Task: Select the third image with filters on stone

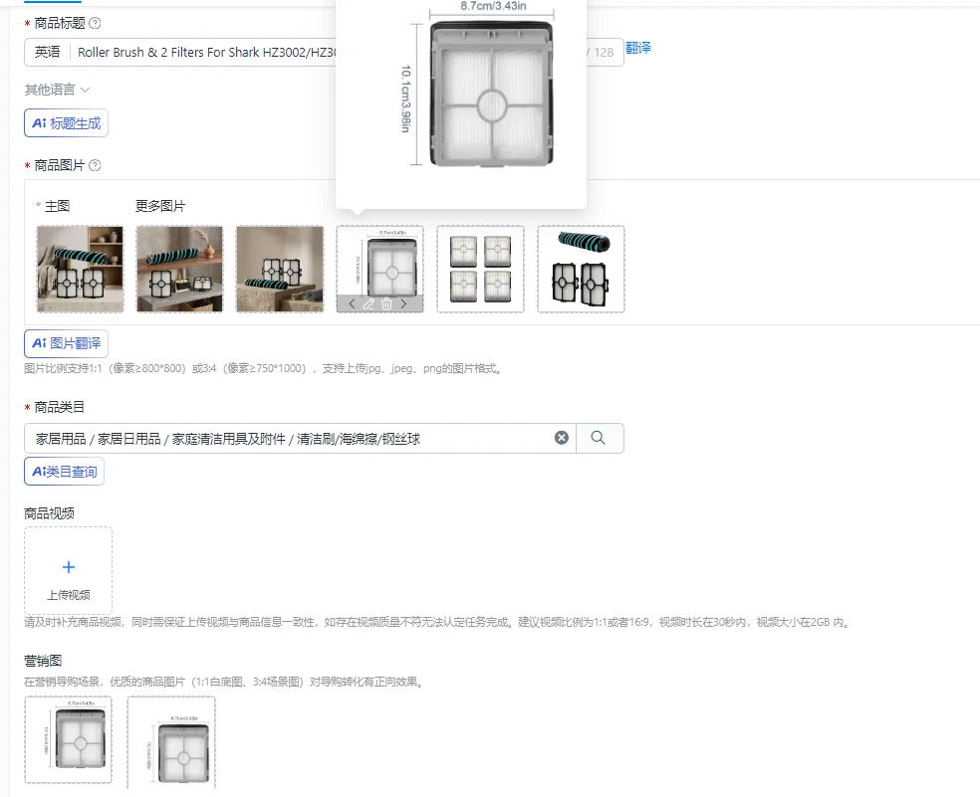Action: tap(280, 269)
